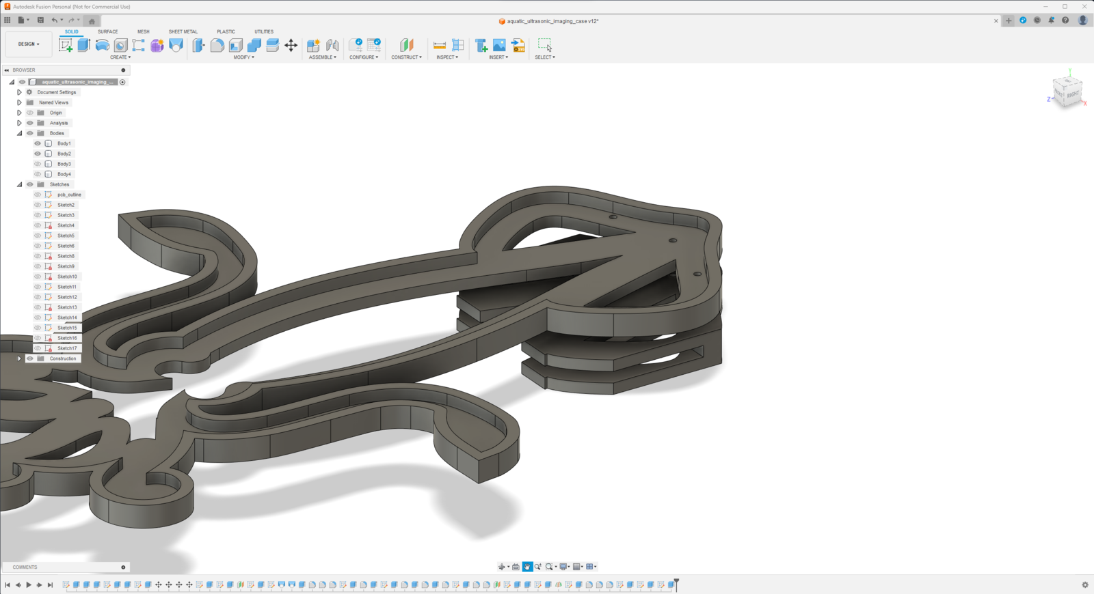
Task: Click the timeline end marker
Action: (x=676, y=583)
